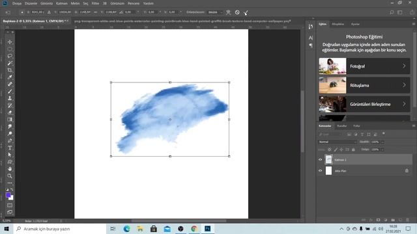417x234 pixels.
Task: Open the Katman menu
Action: pos(62,3)
